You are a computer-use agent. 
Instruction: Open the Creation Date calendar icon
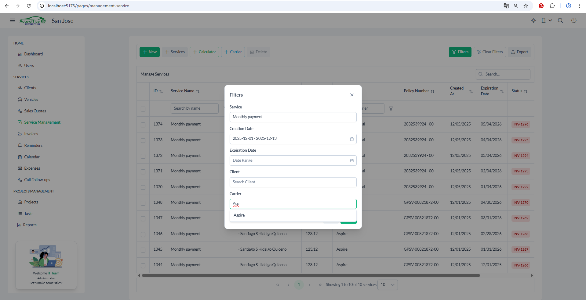click(352, 139)
